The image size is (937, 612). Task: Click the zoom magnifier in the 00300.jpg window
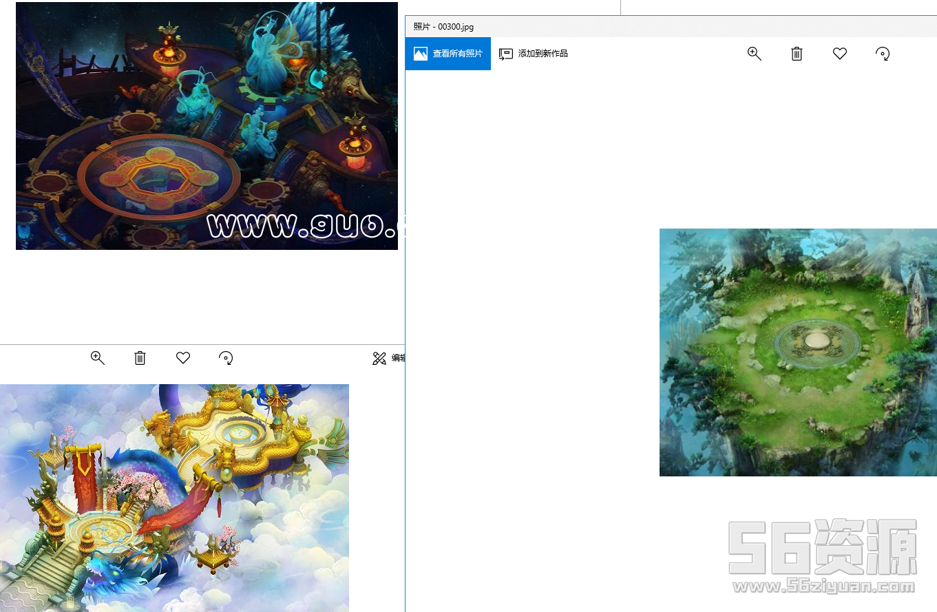[754, 54]
